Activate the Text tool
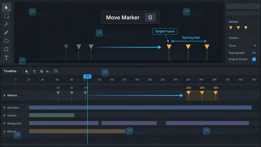The image size is (261, 147). coord(7,58)
